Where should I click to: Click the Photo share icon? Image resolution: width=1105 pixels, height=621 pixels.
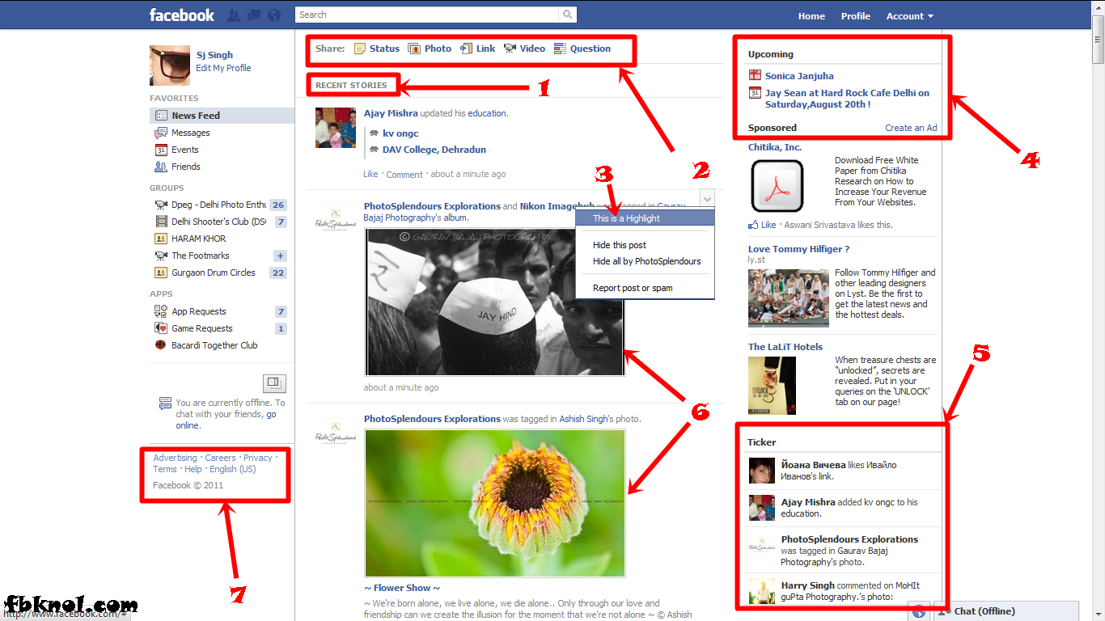(414, 49)
